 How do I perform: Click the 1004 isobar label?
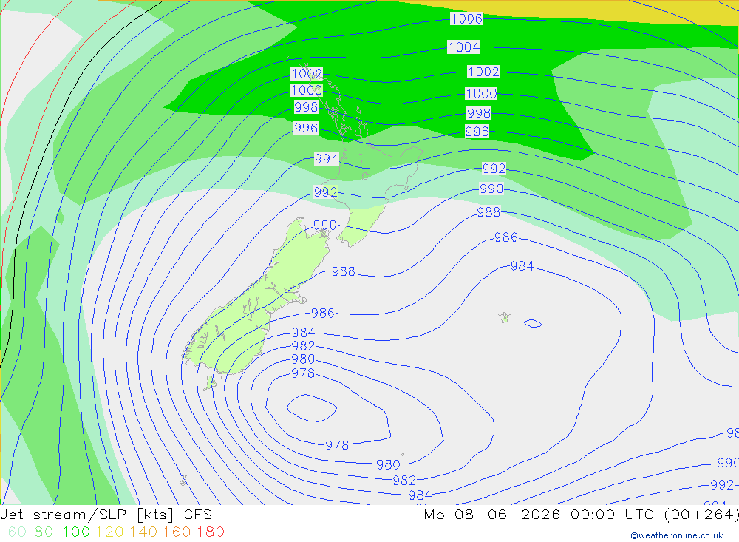(464, 47)
